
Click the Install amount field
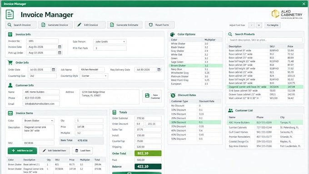tap(148, 135)
